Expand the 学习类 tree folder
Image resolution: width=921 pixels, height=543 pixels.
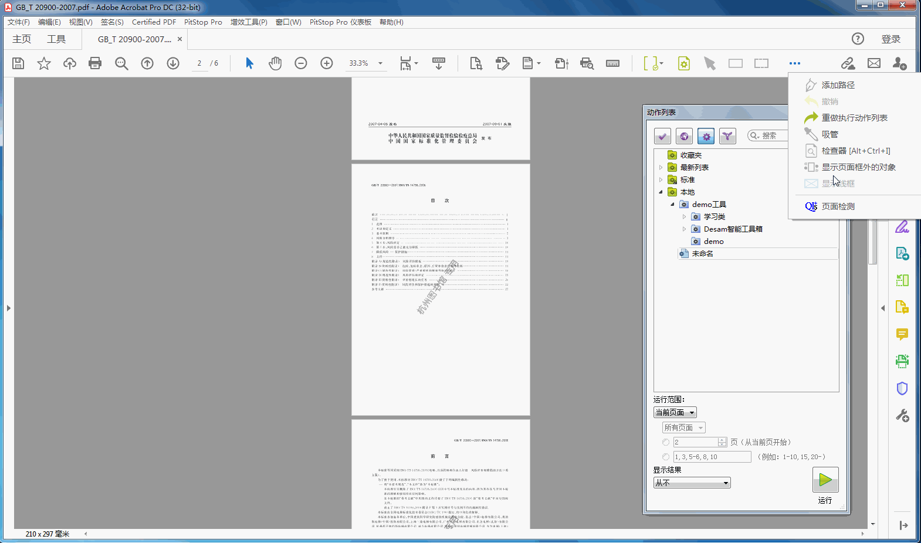coord(684,217)
